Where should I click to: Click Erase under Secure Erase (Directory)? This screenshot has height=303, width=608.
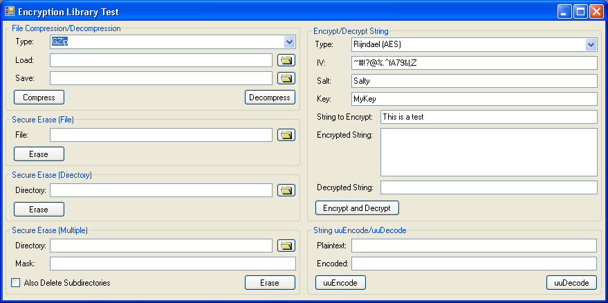click(x=39, y=210)
